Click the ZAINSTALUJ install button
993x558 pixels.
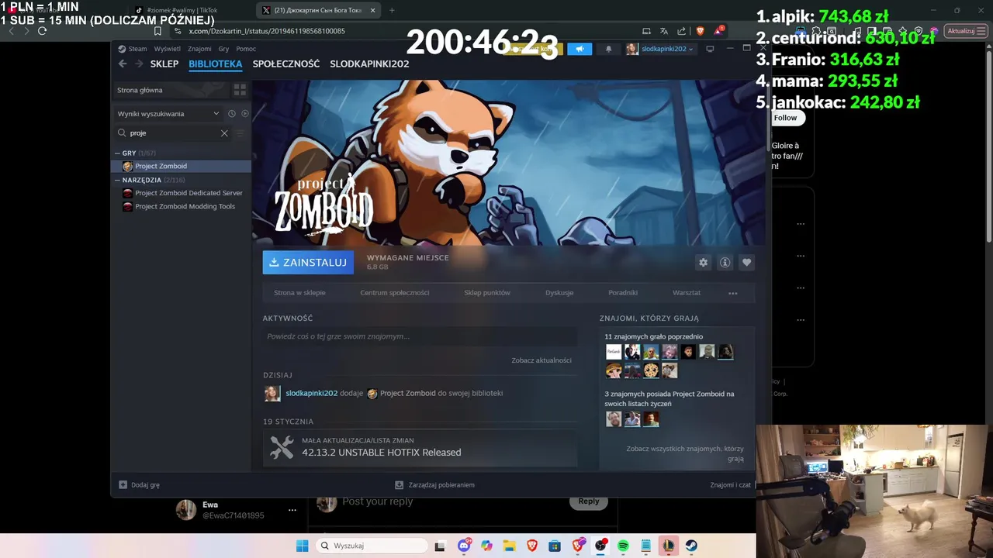coord(308,263)
